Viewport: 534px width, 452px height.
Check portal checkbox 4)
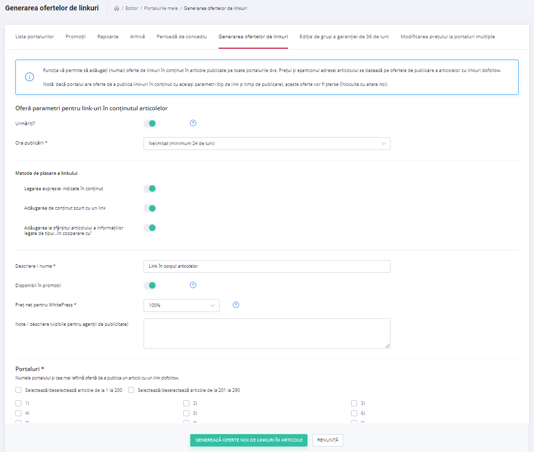coord(18,413)
